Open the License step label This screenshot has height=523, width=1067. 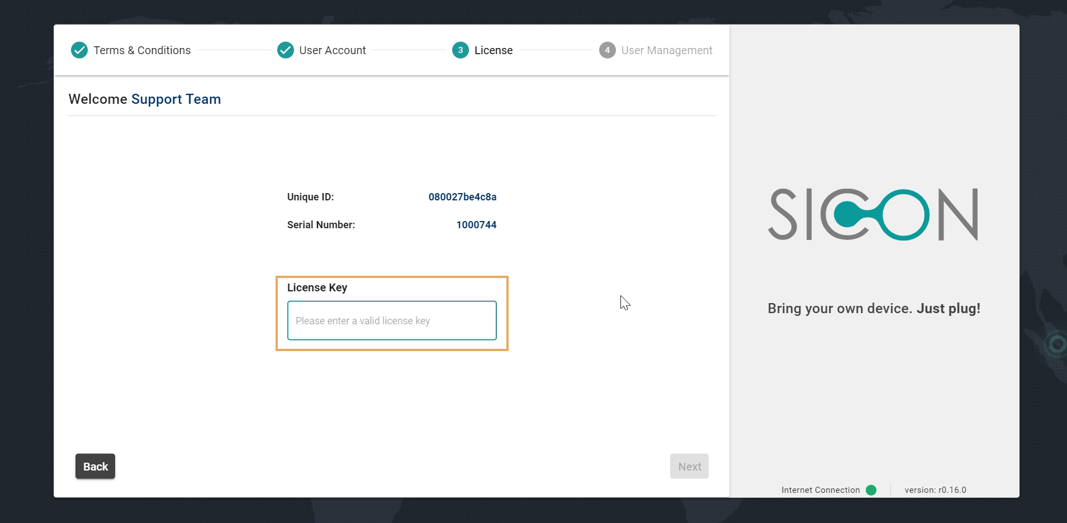[493, 50]
